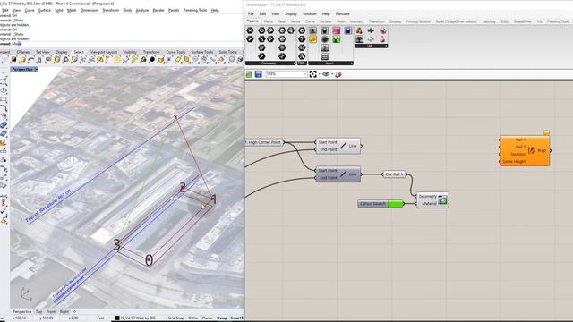
Task: Click the Material input on Custom Preview
Action: tap(429, 204)
